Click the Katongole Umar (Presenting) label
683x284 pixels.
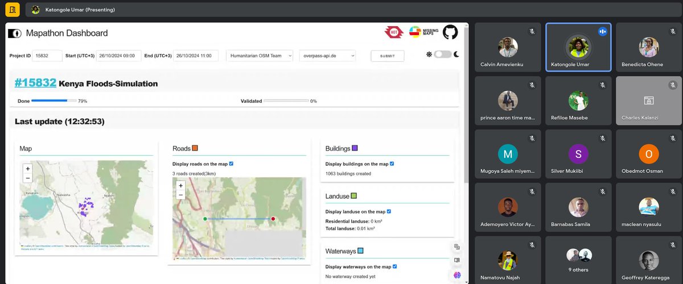[80, 10]
